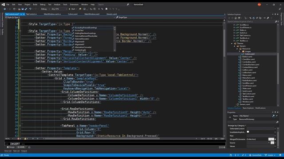284x159 pixels.
Task: Open the Arrange by Category dropdown
Action: pyautogui.click(x=237, y=125)
